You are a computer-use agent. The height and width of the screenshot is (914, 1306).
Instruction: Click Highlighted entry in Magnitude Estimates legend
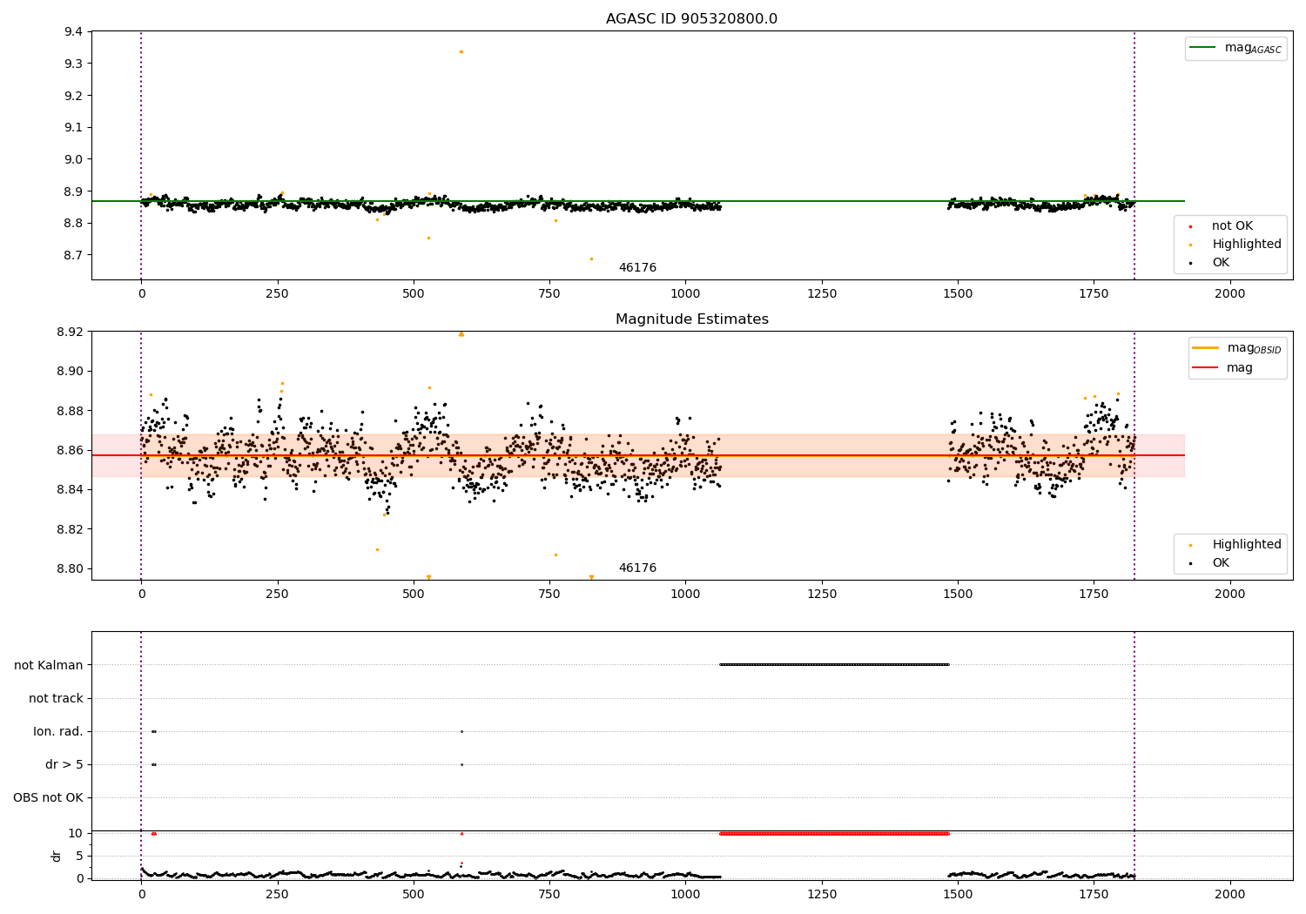[x=1247, y=545]
